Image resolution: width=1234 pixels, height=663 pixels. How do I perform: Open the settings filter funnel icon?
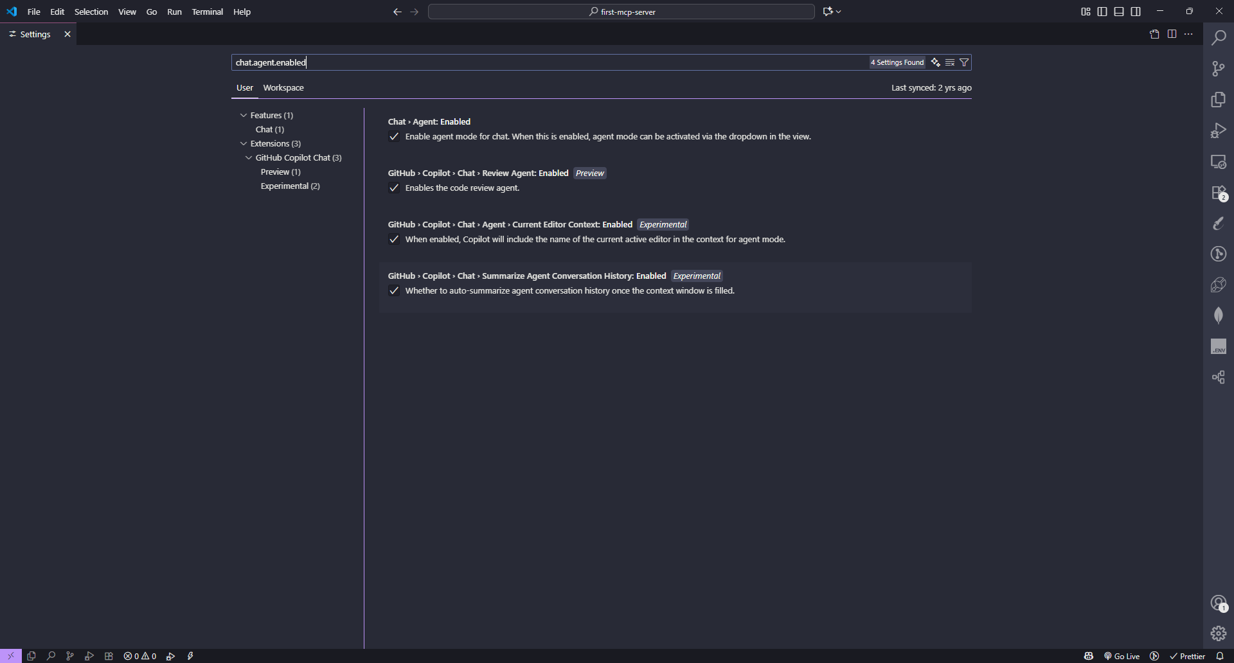(964, 62)
